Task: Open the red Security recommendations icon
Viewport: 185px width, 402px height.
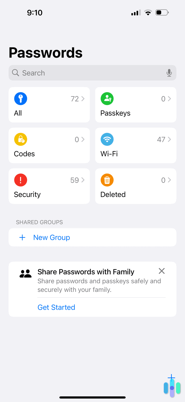Action: coord(21,180)
